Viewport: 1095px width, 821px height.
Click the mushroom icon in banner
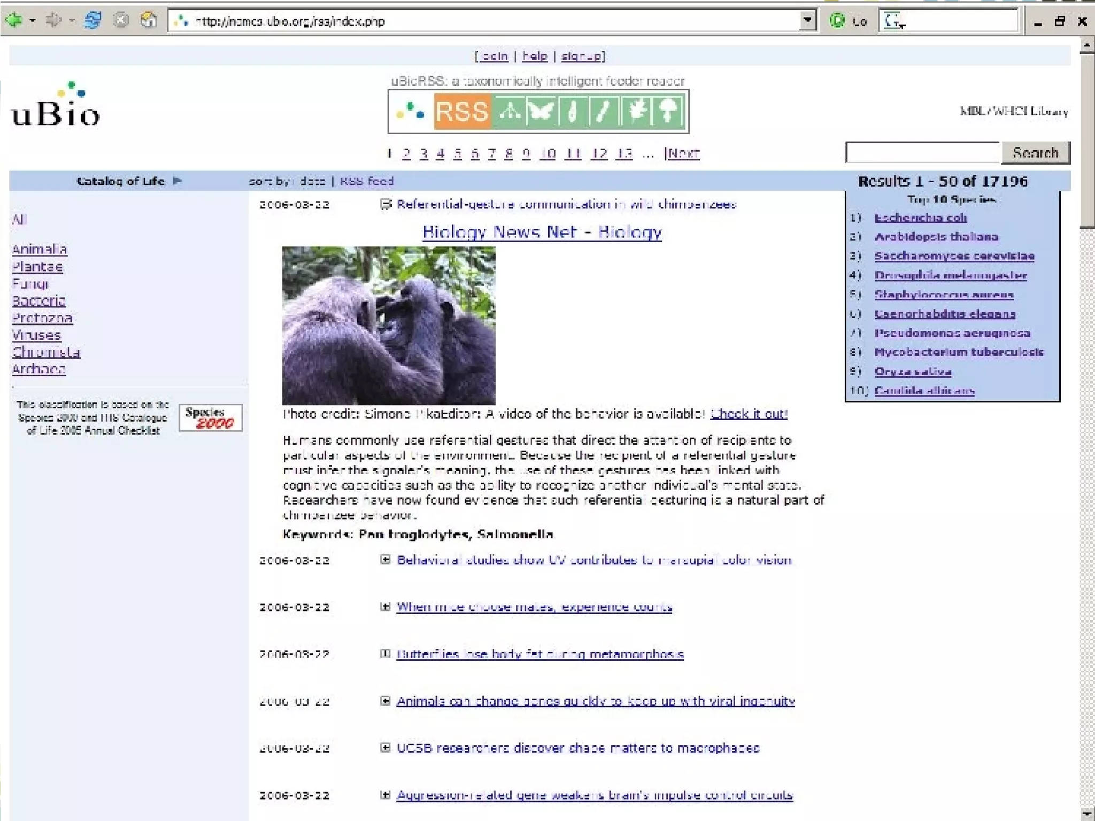pos(668,112)
